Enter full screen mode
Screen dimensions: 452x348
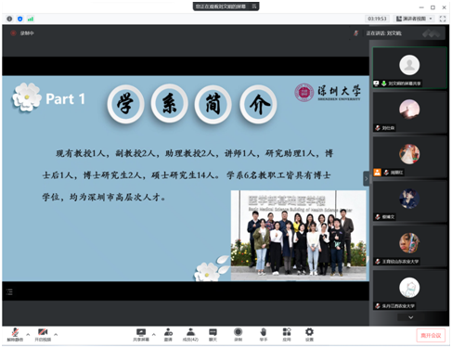click(x=443, y=19)
